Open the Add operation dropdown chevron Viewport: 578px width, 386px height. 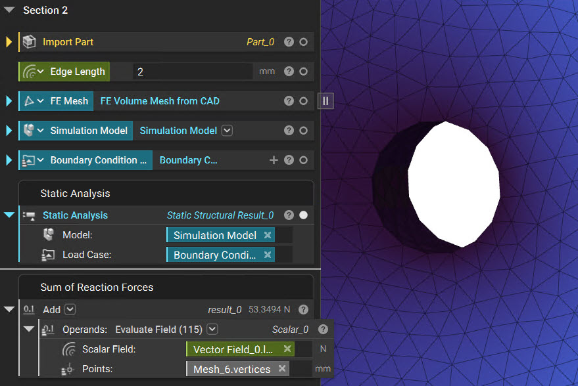coord(70,309)
